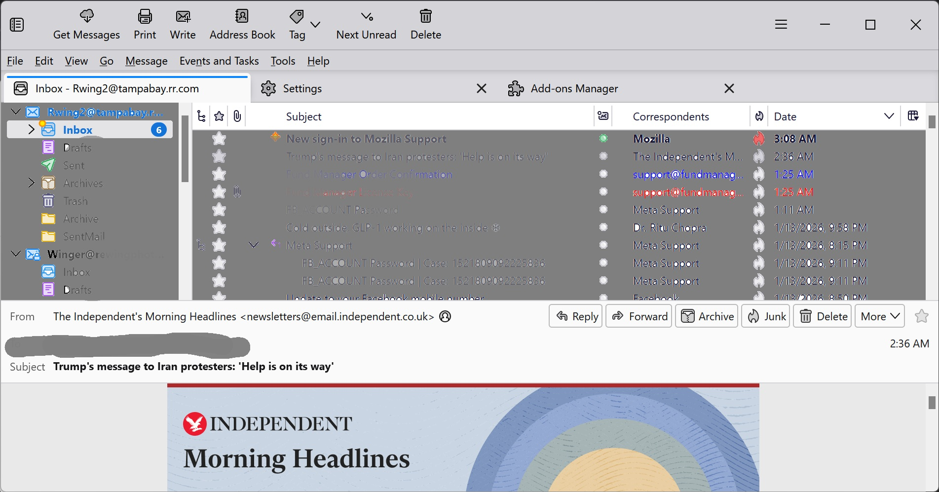Screen dimensions: 939x492
Task: Sort by the attachment column header
Action: [237, 116]
